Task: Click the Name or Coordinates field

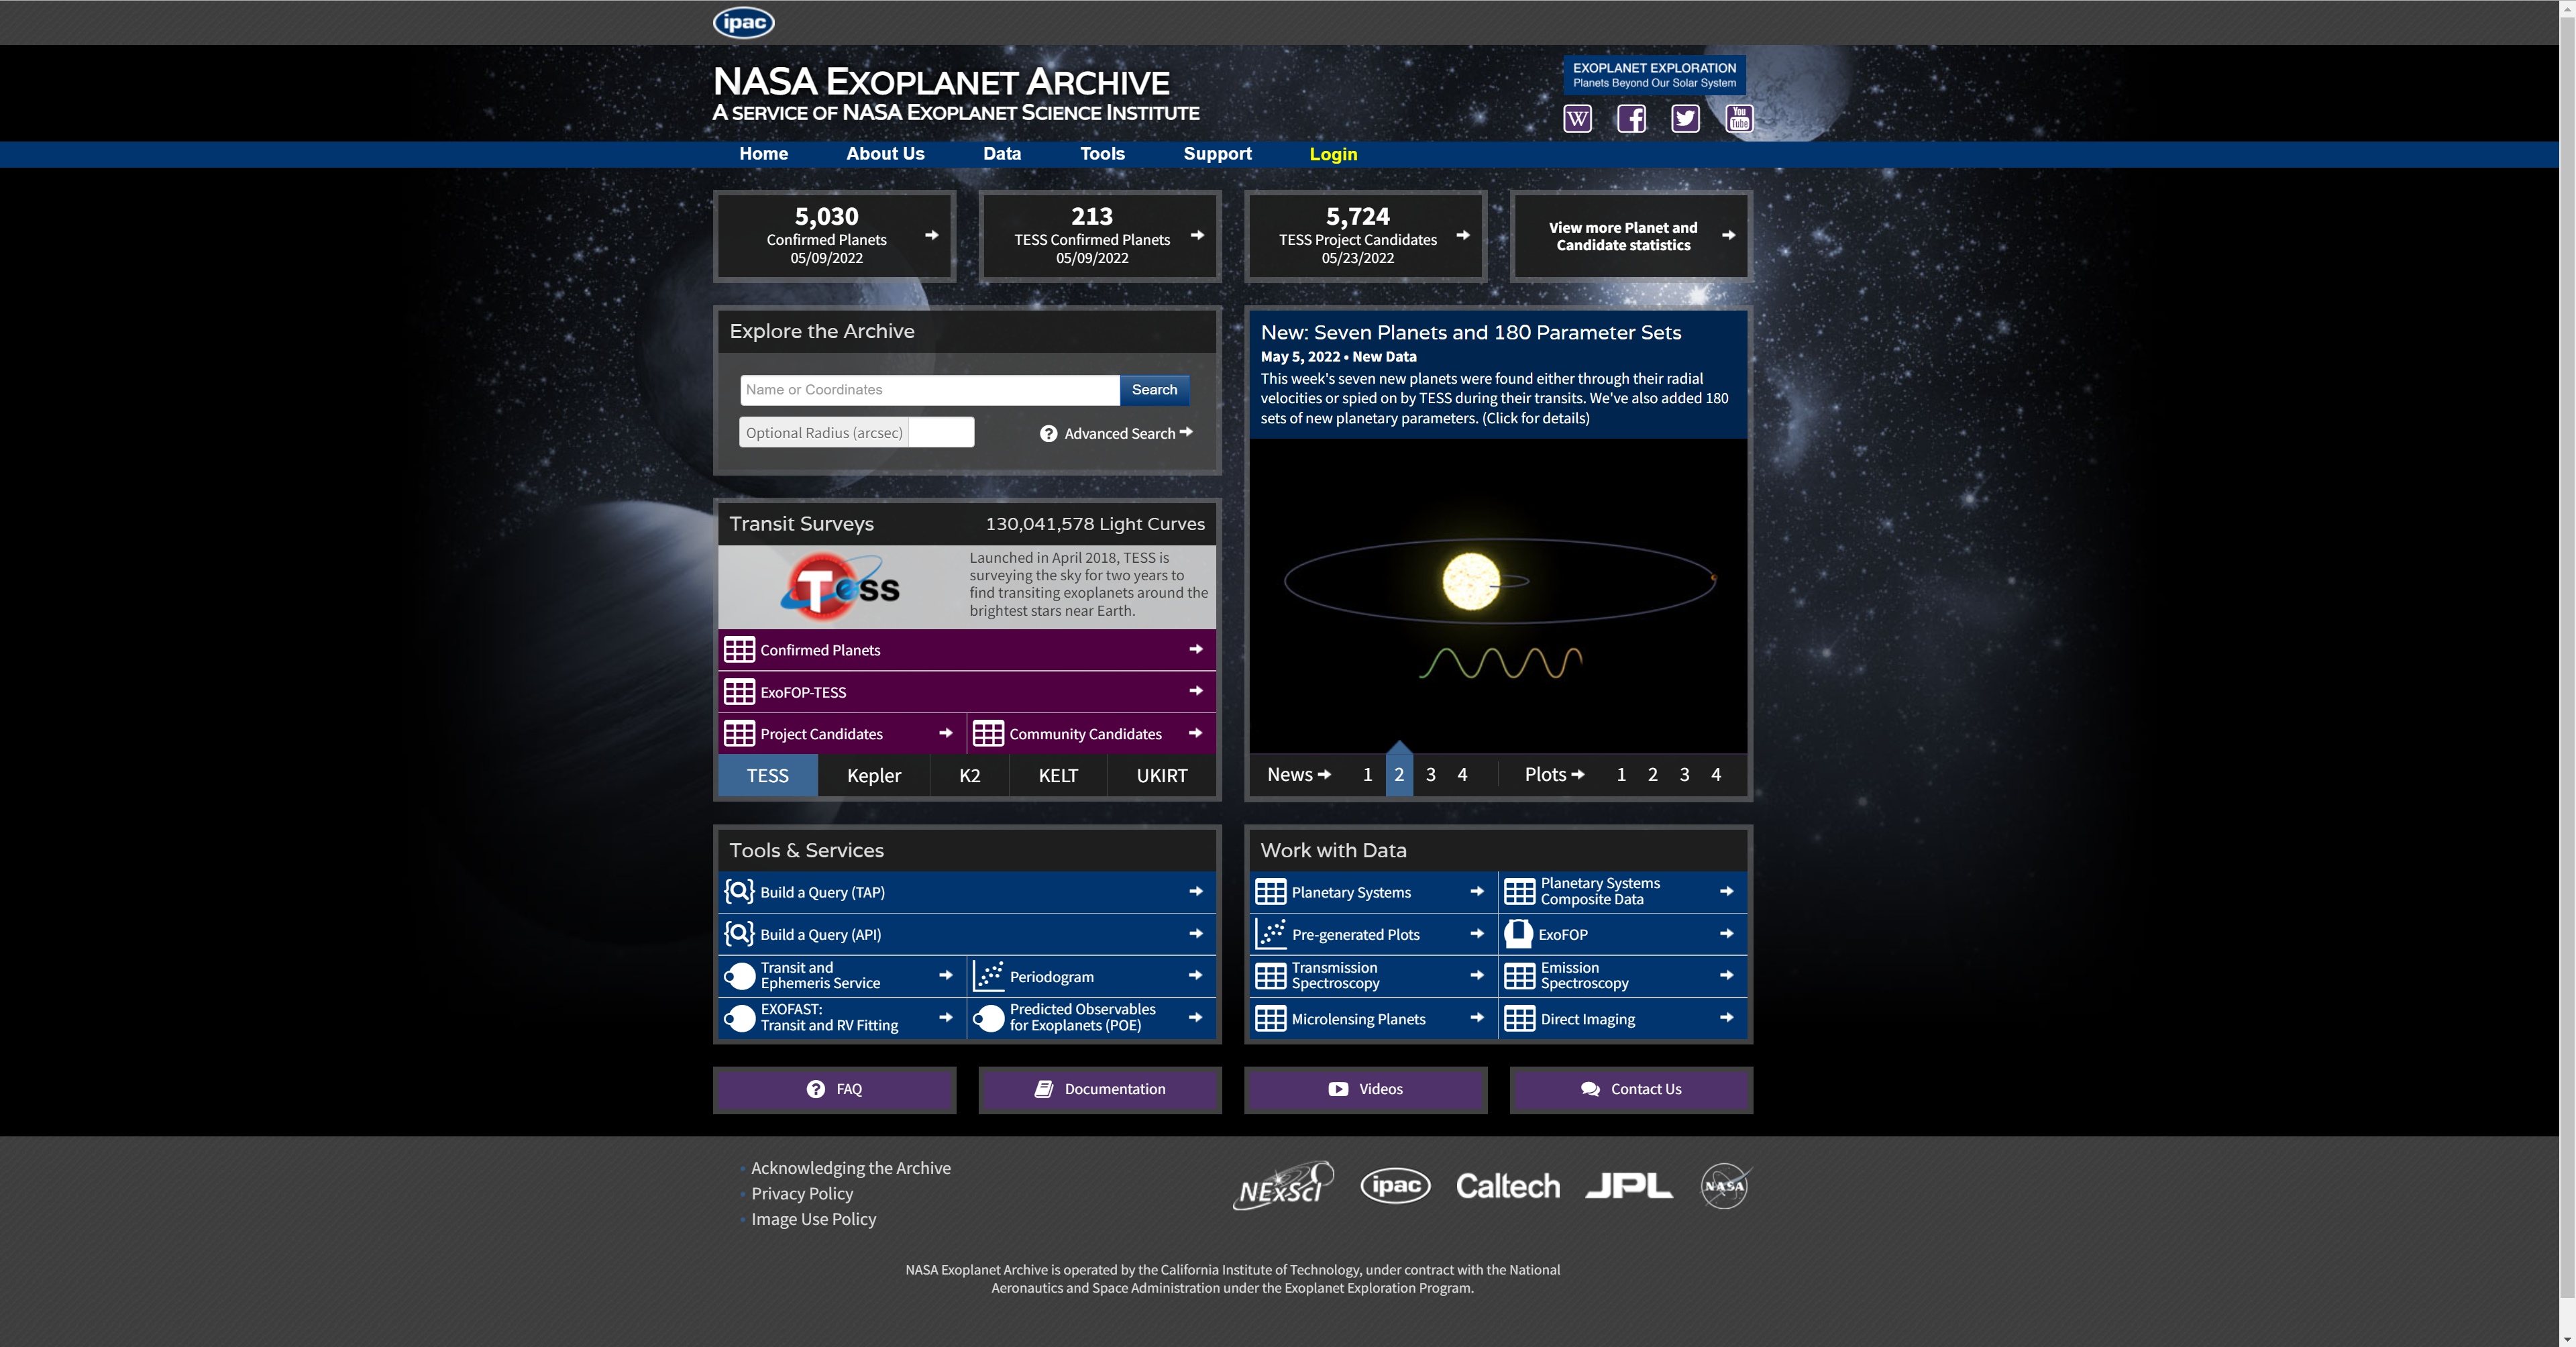Action: pyautogui.click(x=928, y=389)
